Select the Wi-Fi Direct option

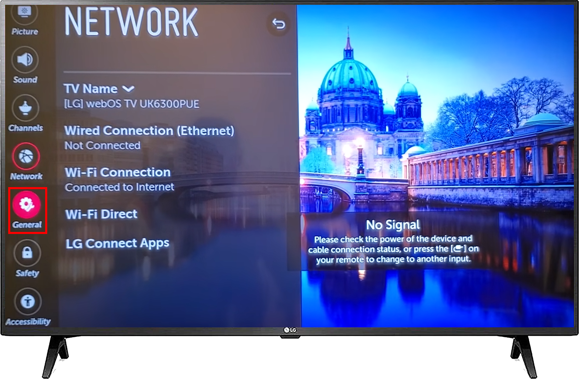click(x=101, y=214)
